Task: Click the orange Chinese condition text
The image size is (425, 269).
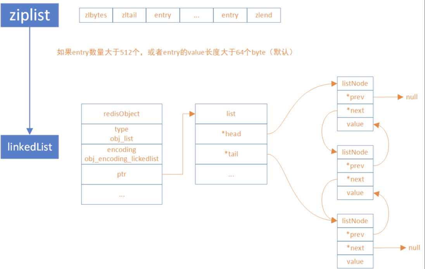Action: coord(175,52)
